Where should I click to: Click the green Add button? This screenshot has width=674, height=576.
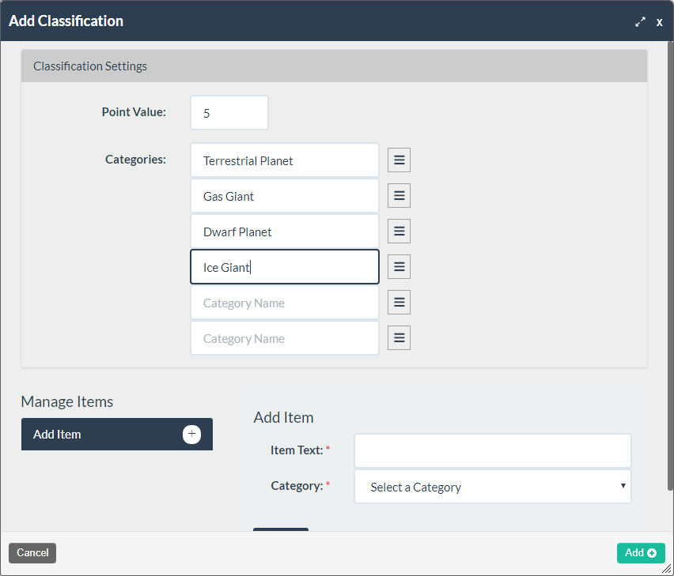click(x=641, y=553)
